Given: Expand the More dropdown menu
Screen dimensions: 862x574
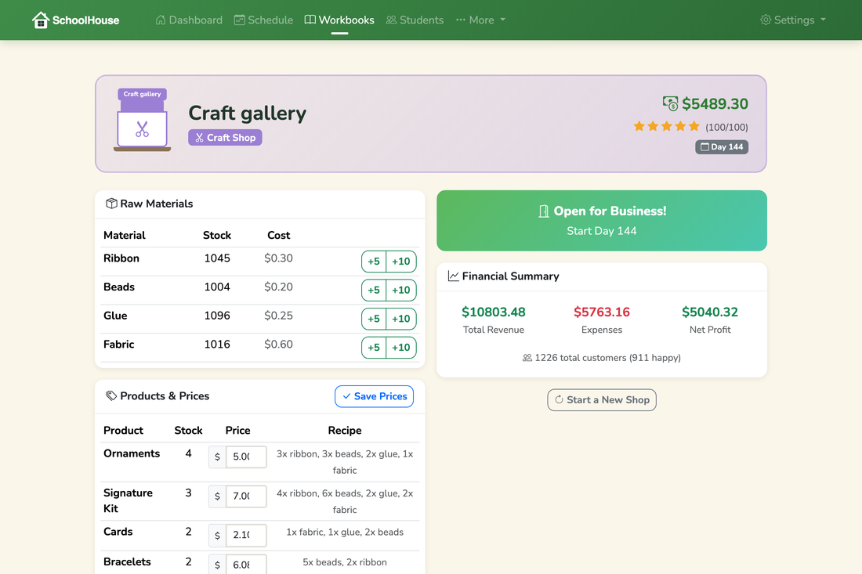Looking at the screenshot, I should click(480, 20).
